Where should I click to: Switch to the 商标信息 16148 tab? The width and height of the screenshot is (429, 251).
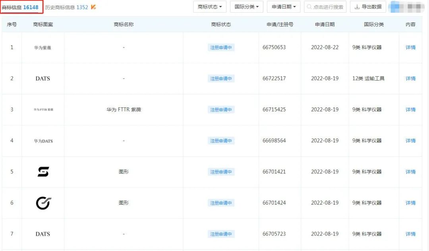20,7
